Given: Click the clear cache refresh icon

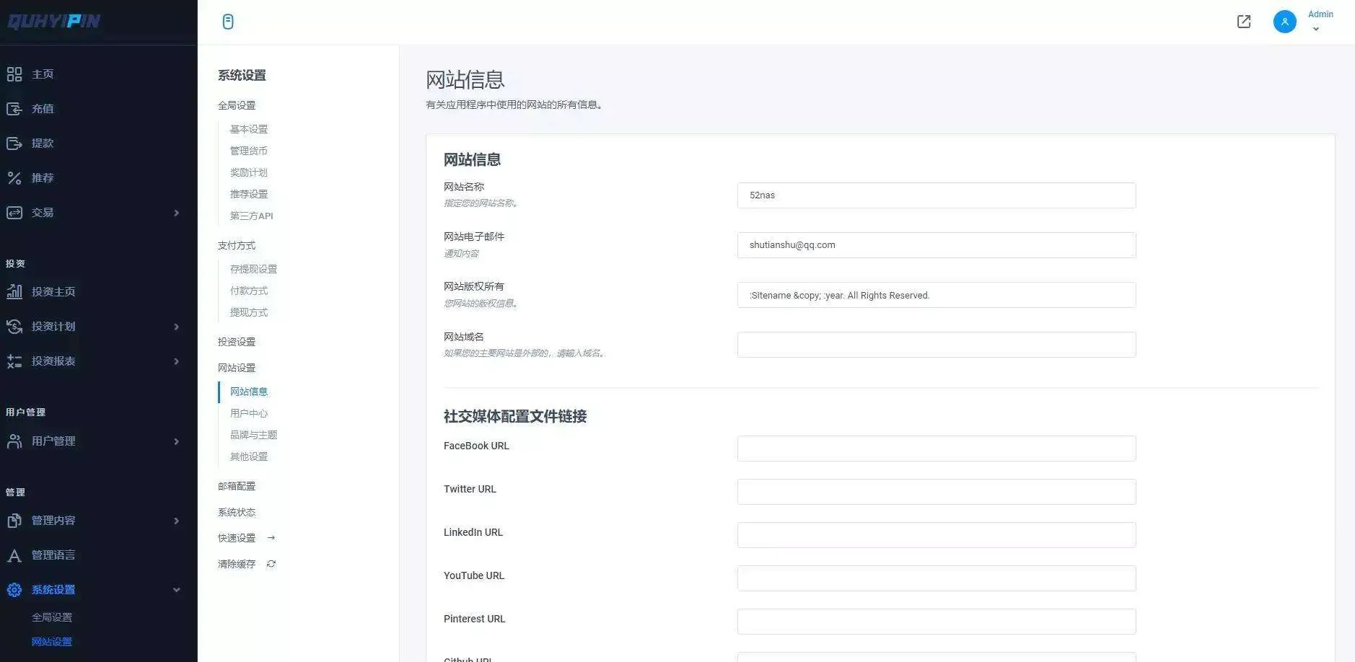Looking at the screenshot, I should pyautogui.click(x=271, y=564).
